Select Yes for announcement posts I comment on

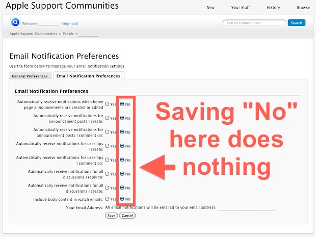point(107,132)
